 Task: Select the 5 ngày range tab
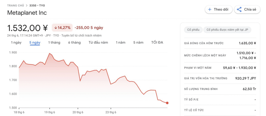pos(35,43)
